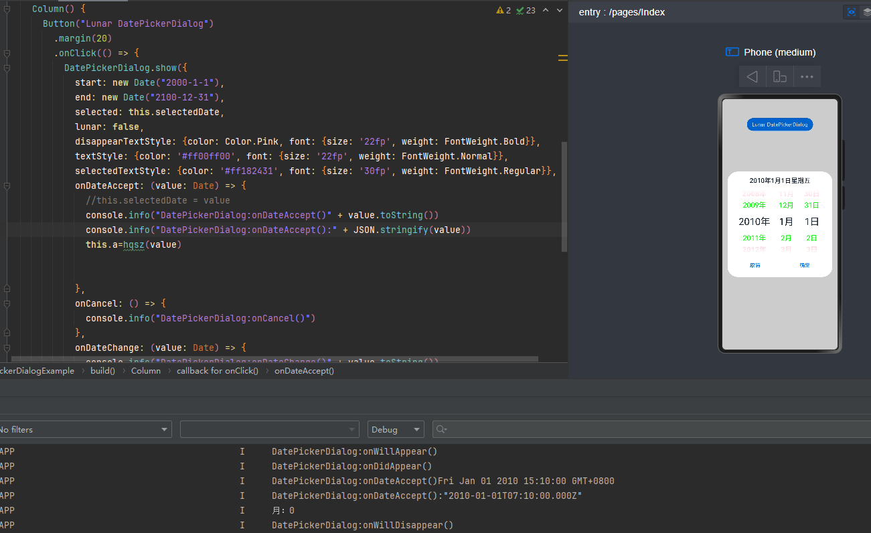Click the build() breadcrumb
The width and height of the screenshot is (871, 533).
[103, 370]
